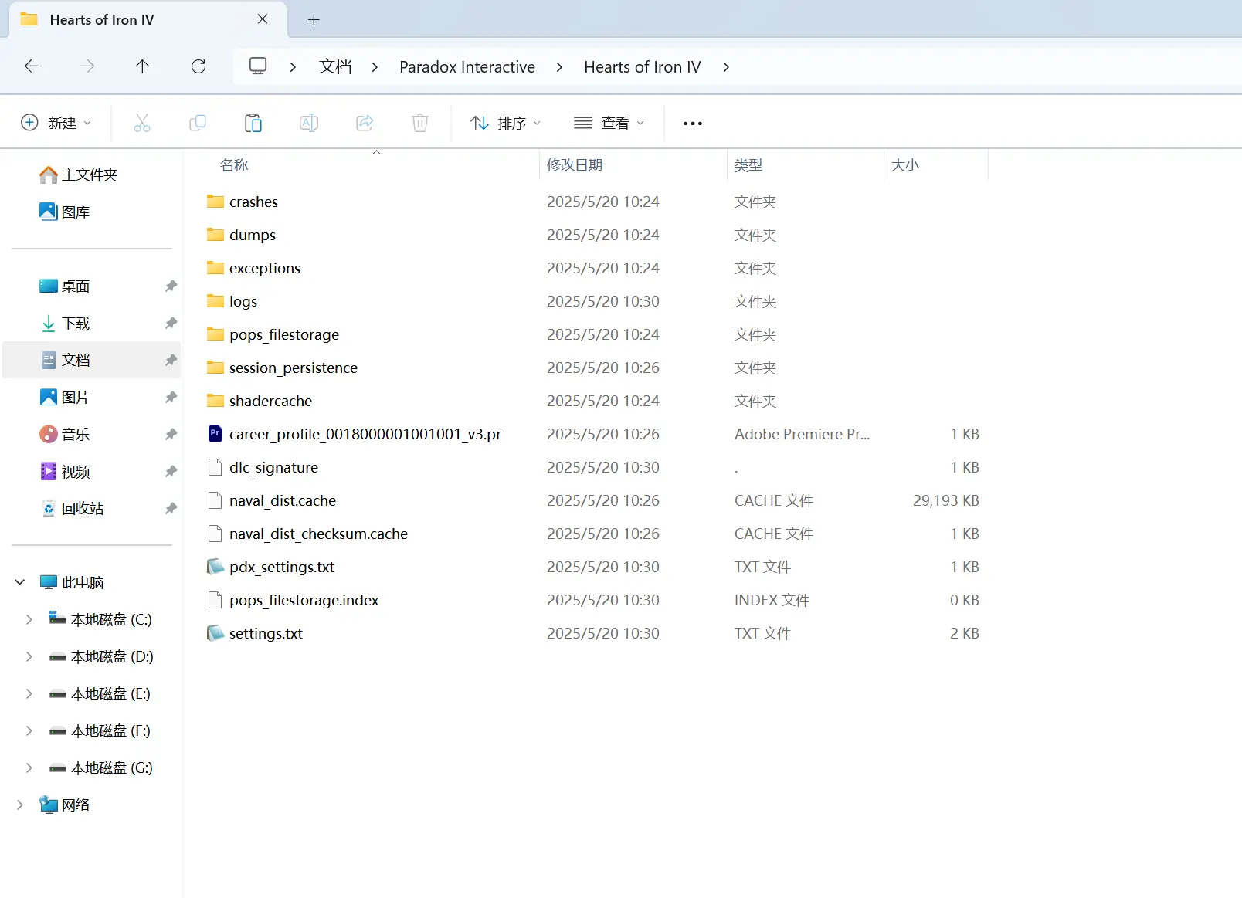Click the up one level arrow
The width and height of the screenshot is (1242, 898).
[x=142, y=66]
